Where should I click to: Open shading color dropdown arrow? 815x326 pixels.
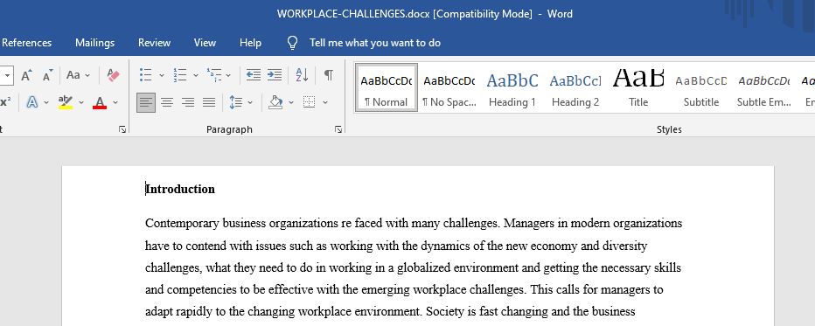click(291, 103)
